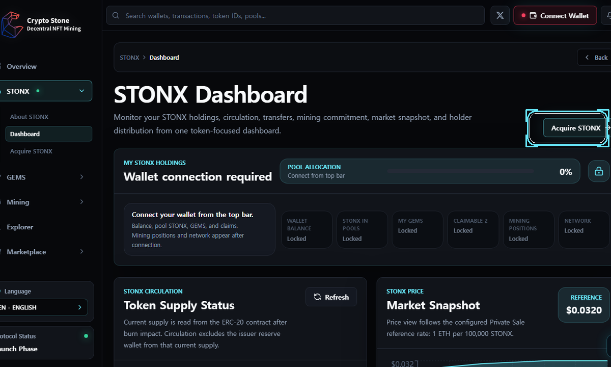Select the Dashboard sidebar item
This screenshot has width=611, height=367.
49,134
